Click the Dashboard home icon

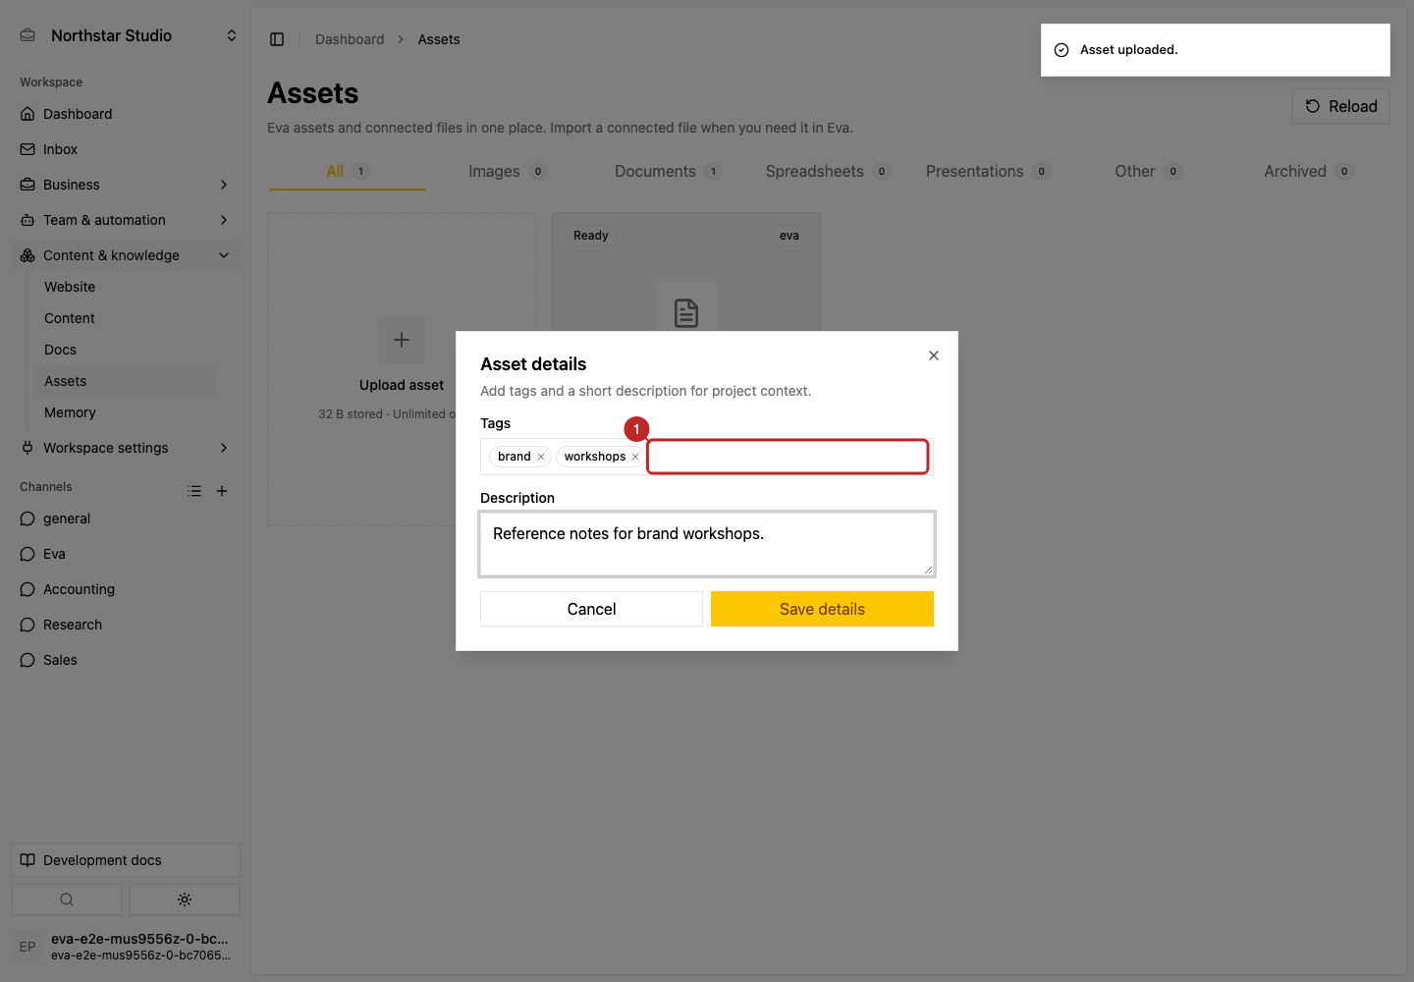[27, 114]
